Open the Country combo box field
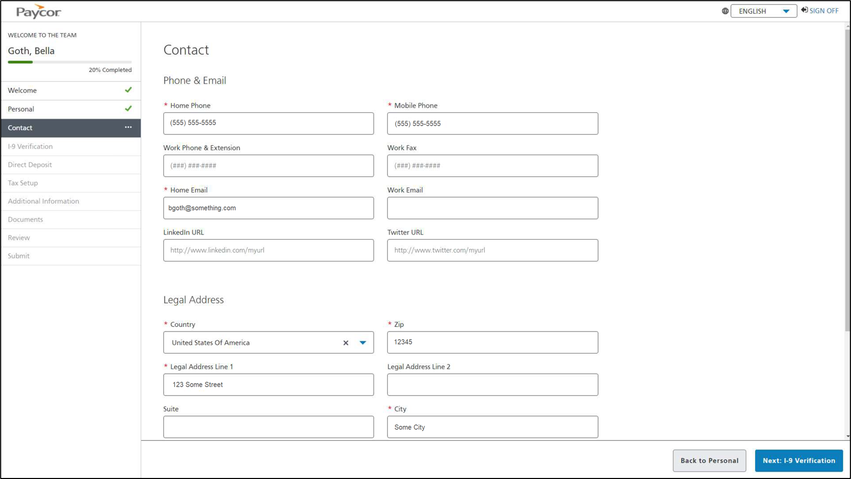Screen dimensions: 851x479 (252, 343)
